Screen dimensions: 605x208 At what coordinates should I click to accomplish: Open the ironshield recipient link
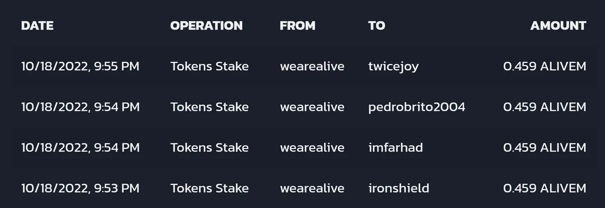click(x=398, y=188)
